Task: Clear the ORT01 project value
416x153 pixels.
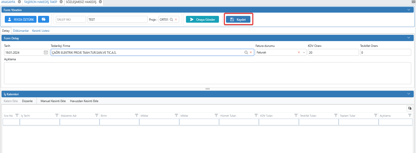Action: [x=176, y=20]
